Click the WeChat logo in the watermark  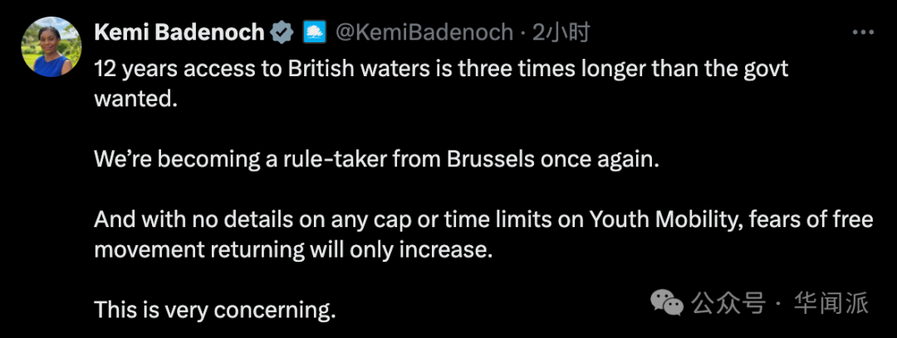[668, 302]
